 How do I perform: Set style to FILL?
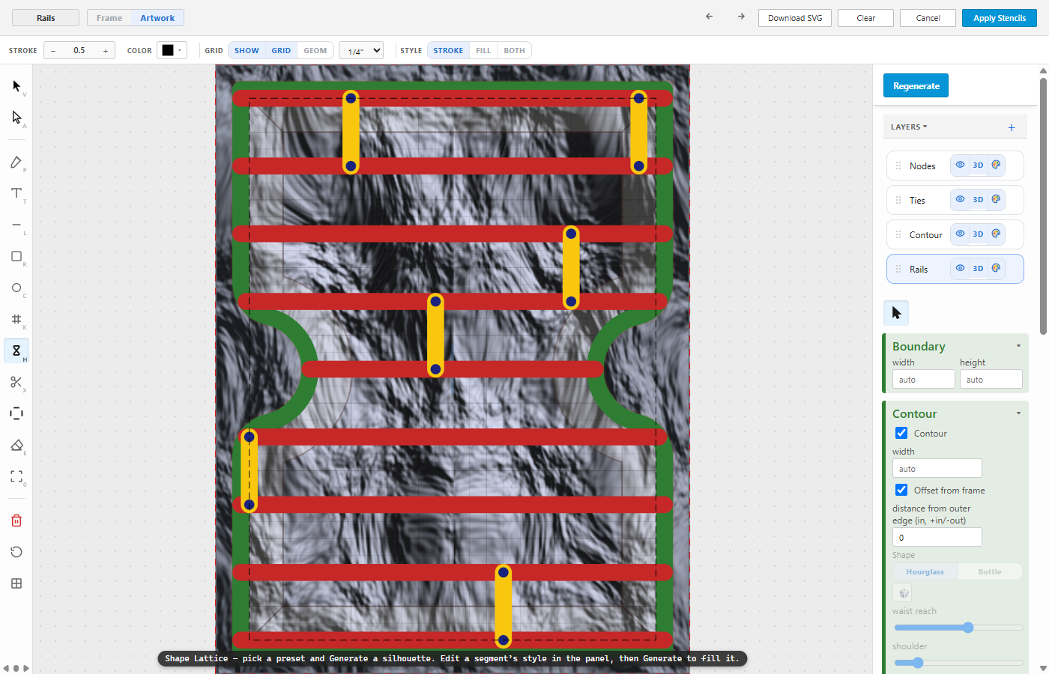[x=483, y=50]
